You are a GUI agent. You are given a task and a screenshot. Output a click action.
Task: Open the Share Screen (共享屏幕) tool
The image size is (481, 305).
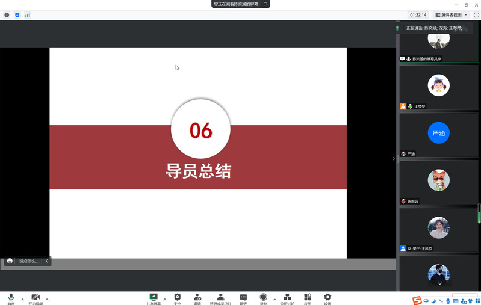click(154, 298)
